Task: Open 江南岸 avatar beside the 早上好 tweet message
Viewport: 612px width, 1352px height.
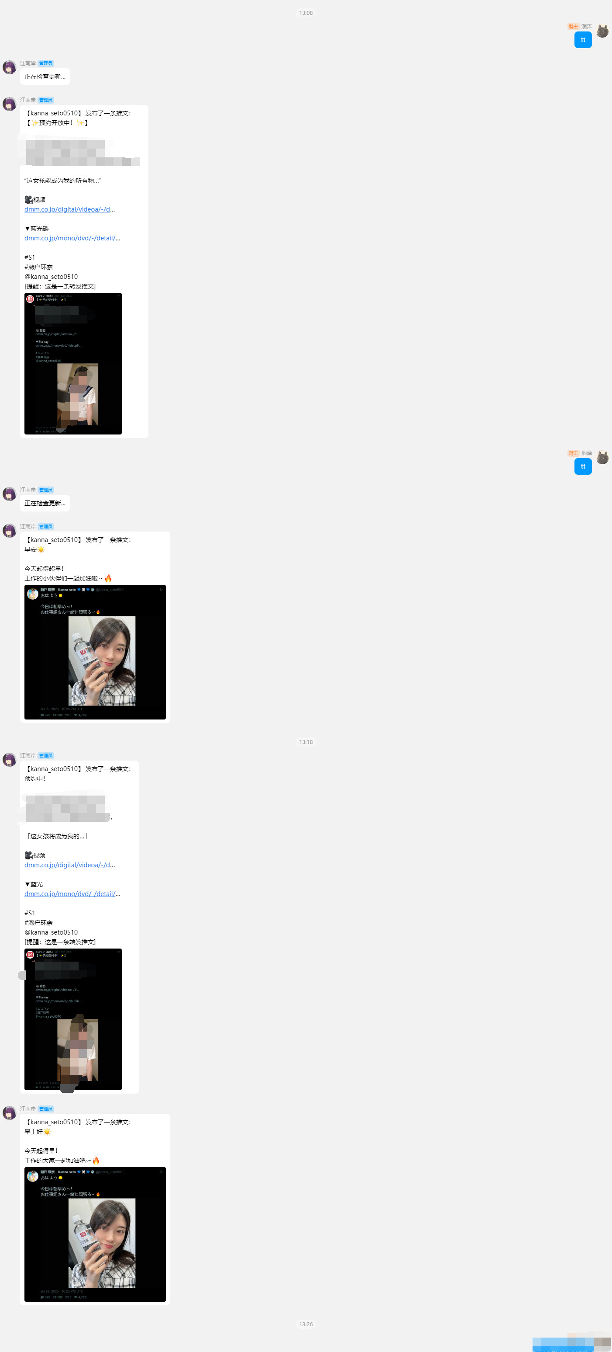Action: [x=10, y=1112]
